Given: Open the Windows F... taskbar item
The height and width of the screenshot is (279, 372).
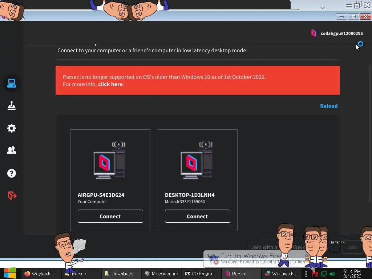Looking at the screenshot, I should 281,274.
